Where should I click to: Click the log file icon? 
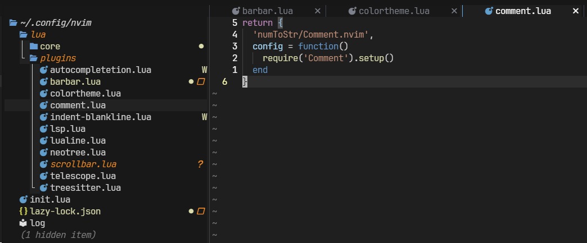[24, 223]
